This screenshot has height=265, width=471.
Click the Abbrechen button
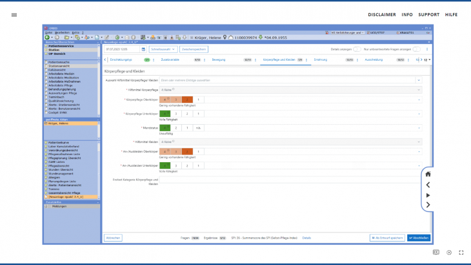pyautogui.click(x=113, y=238)
